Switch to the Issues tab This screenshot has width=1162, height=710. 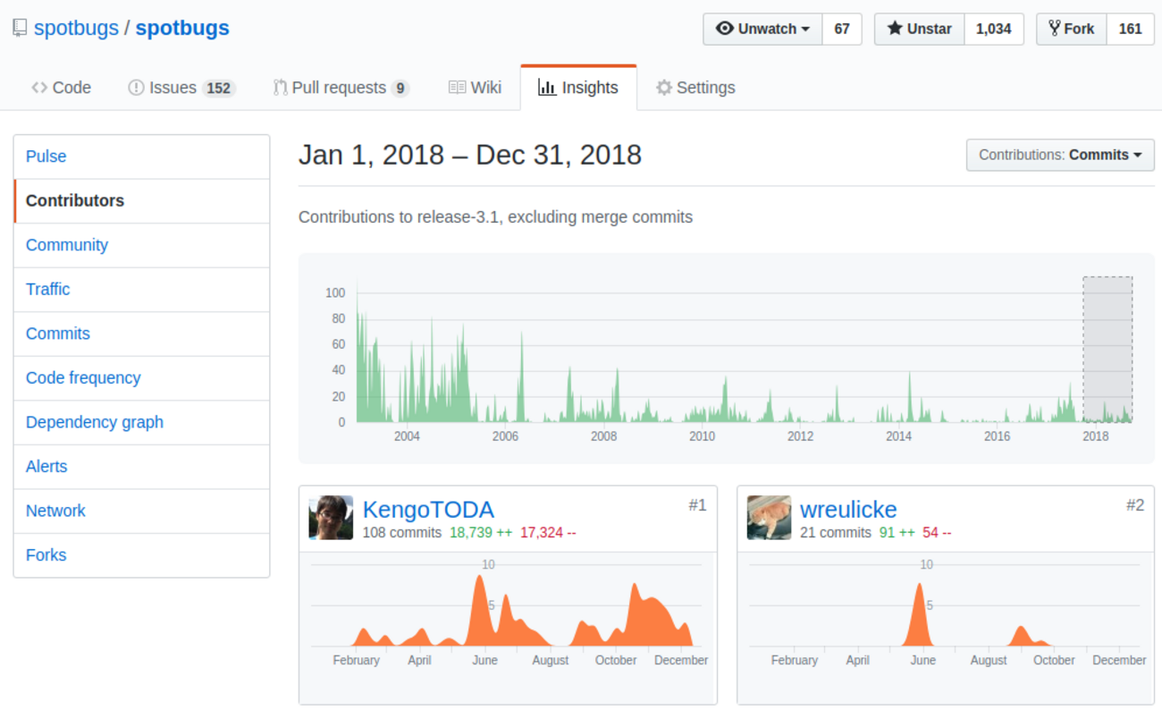(181, 88)
